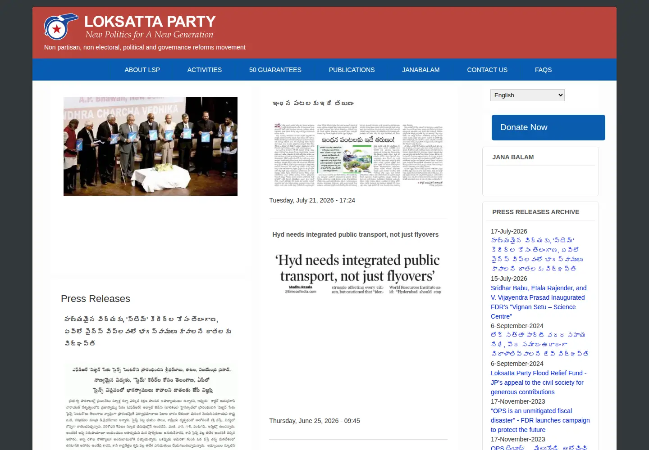Screen dimensions: 649x450
Task: Open 'OPS is an unmitigated fiscal disaster' link
Action: click(x=540, y=420)
